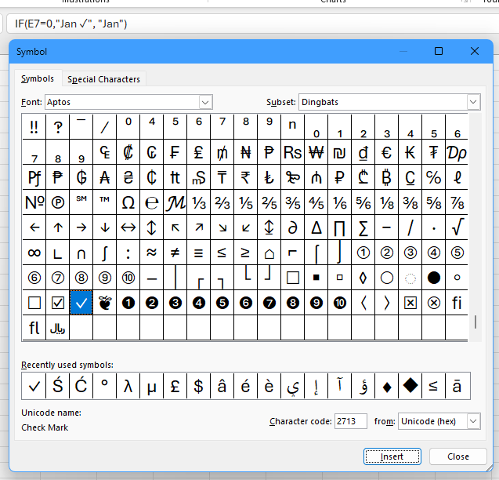
Task: Pick the euro sign symbol
Action: 386,152
